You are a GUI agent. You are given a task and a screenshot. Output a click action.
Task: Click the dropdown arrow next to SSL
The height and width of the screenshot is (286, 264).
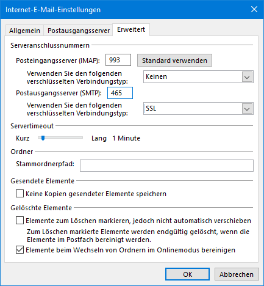247,109
